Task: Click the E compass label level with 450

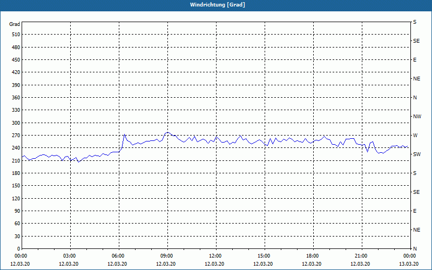Action: [415, 60]
